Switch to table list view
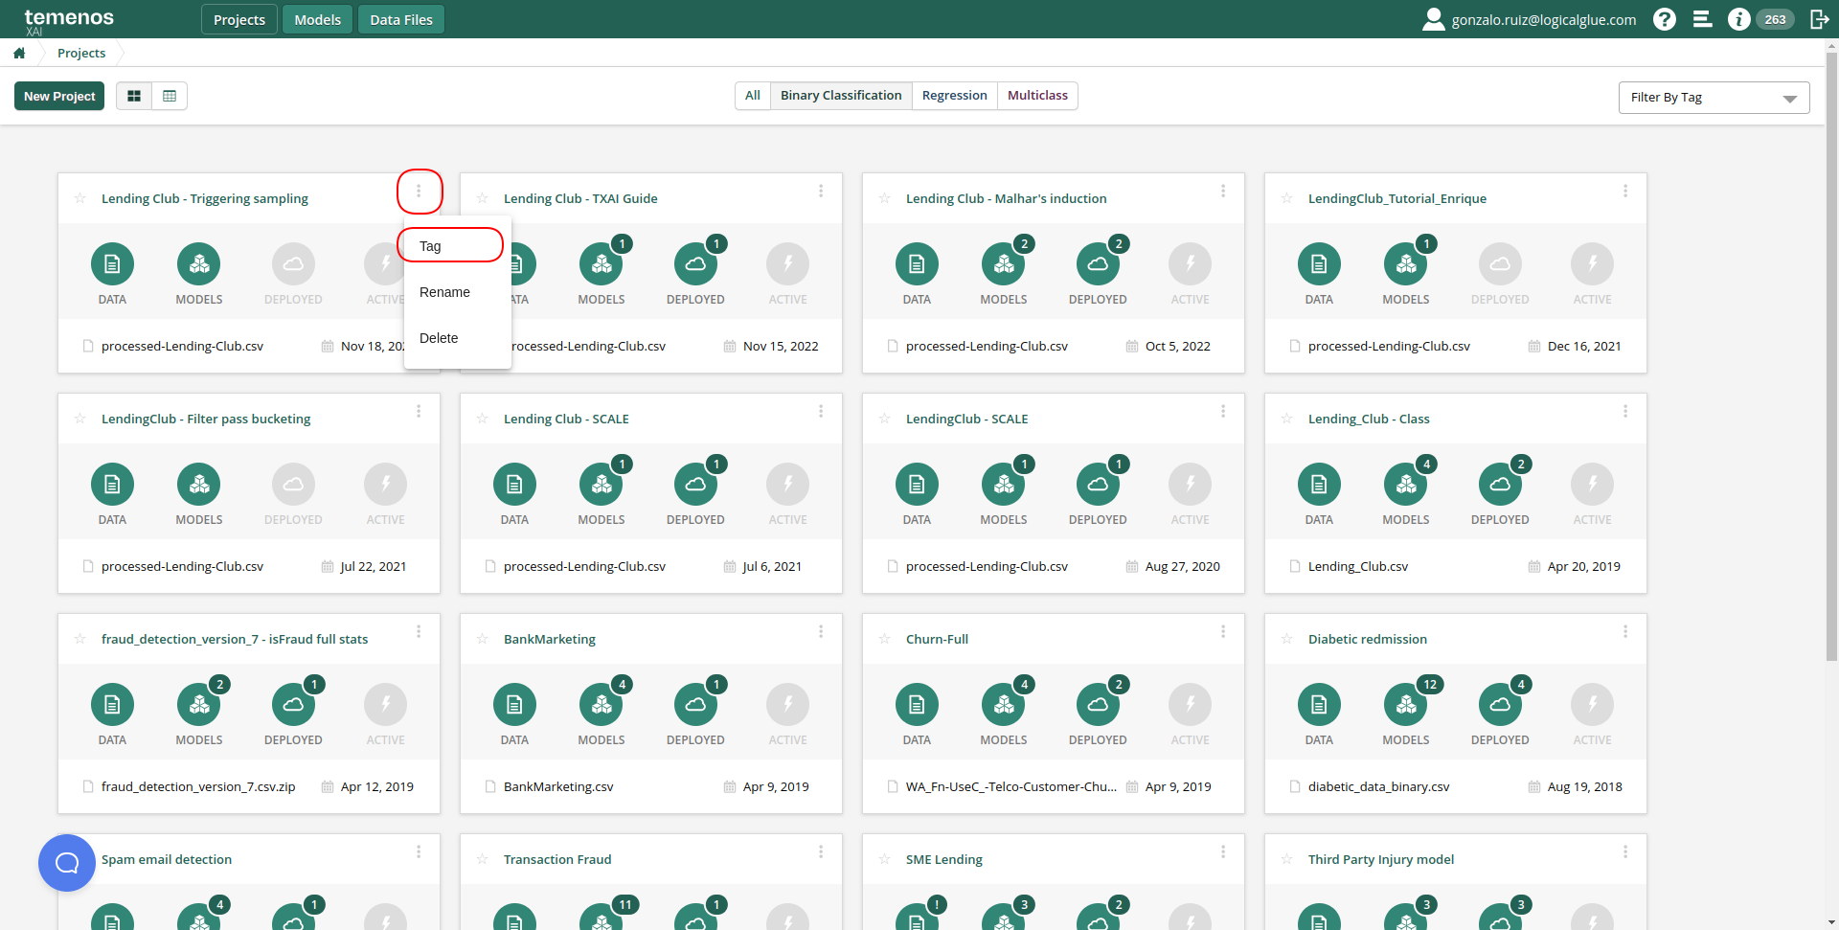1839x930 pixels. [170, 96]
